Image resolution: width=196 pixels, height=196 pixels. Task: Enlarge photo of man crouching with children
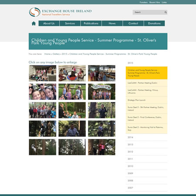(72, 110)
